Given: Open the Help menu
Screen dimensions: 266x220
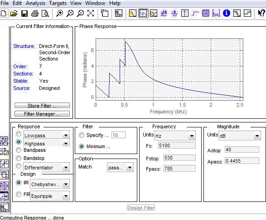Looking at the screenshot, I should pyautogui.click(x=115, y=3).
